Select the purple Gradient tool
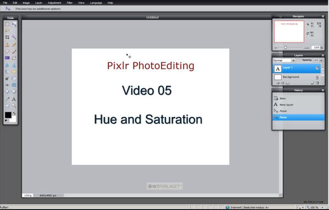This screenshot has width=329, height=210. click(7, 58)
